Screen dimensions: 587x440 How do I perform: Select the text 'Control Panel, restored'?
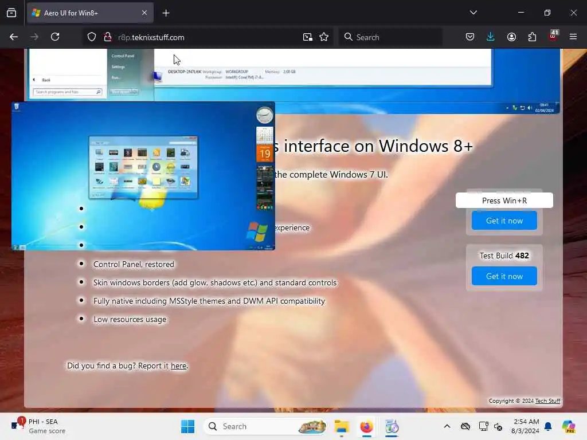click(x=134, y=265)
